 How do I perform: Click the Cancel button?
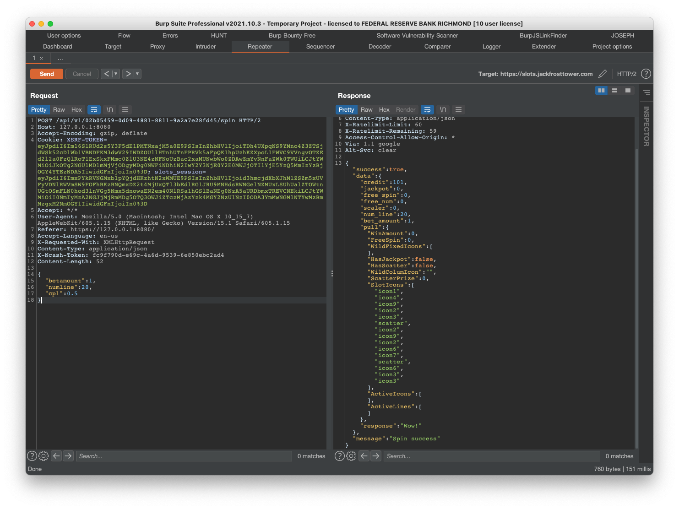(x=82, y=74)
